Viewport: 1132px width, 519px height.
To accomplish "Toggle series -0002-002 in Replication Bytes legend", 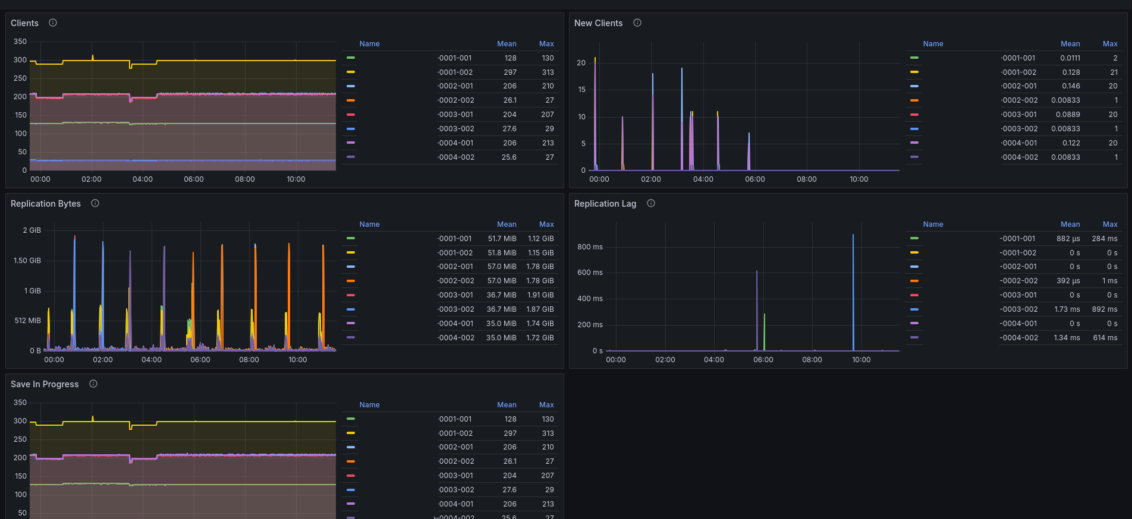I will point(456,281).
